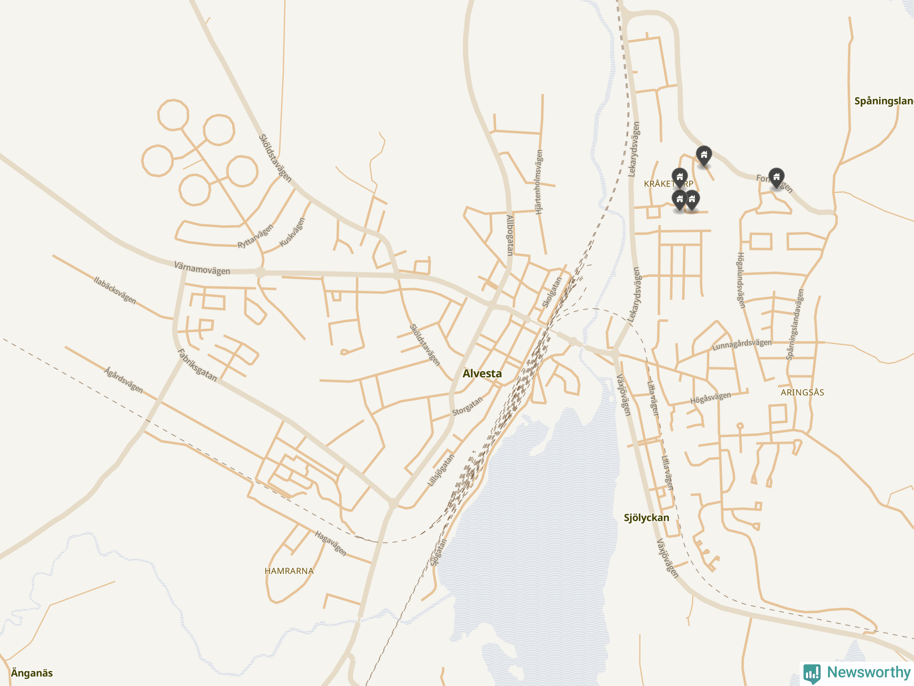Viewport: 914px width, 686px height.
Task: Click the Fabriksgatan street label
Action: tap(197, 365)
